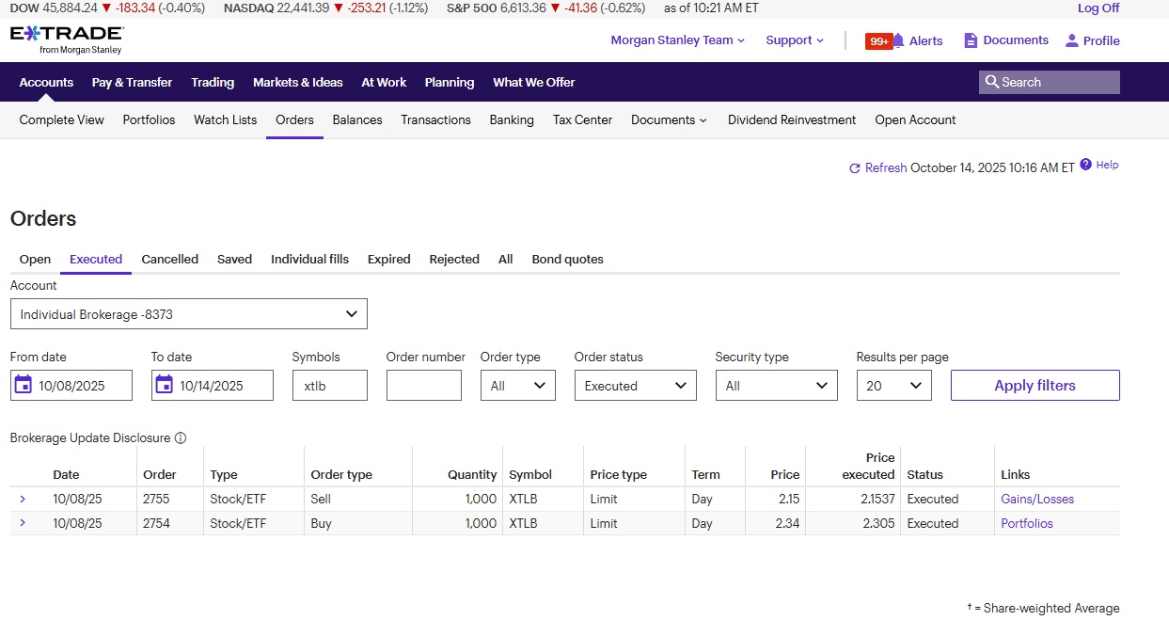Expand order 2755 row details

[x=23, y=499]
